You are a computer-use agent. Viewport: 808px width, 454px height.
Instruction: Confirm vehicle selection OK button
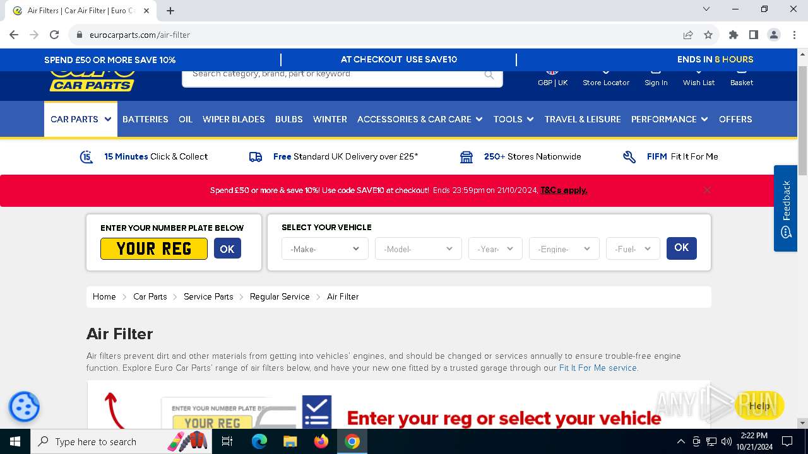682,248
